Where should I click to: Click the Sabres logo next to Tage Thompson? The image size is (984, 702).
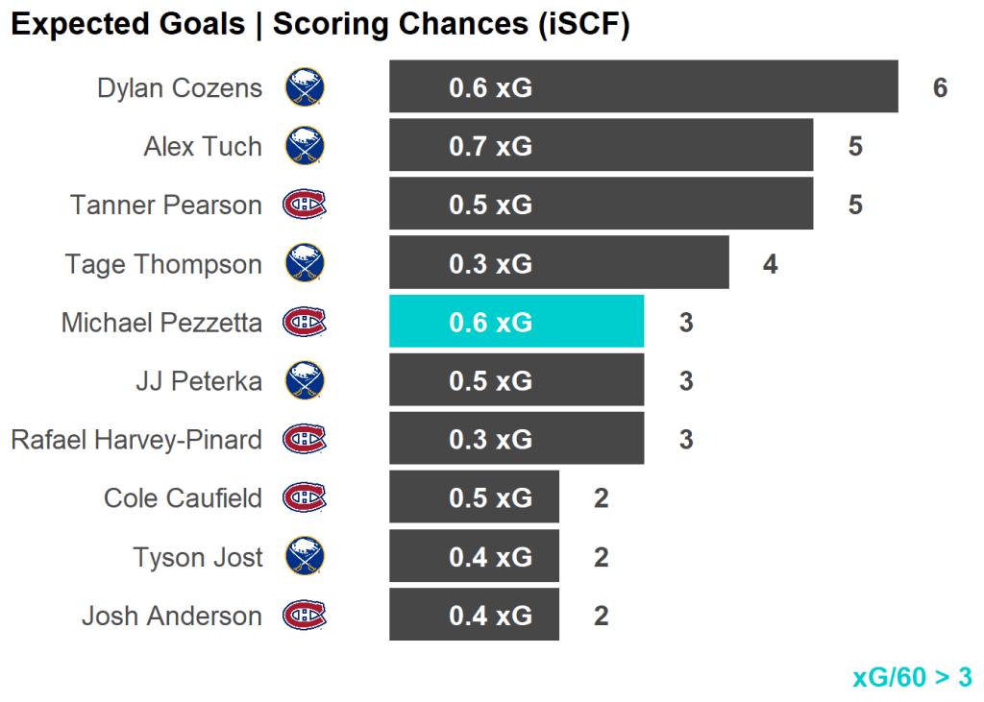[x=305, y=263]
